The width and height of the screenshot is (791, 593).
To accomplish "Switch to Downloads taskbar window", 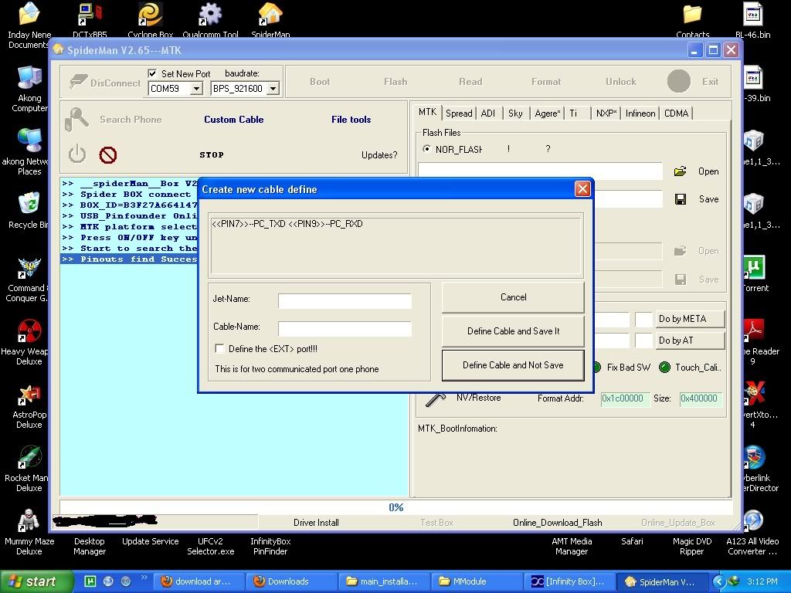I will click(290, 581).
